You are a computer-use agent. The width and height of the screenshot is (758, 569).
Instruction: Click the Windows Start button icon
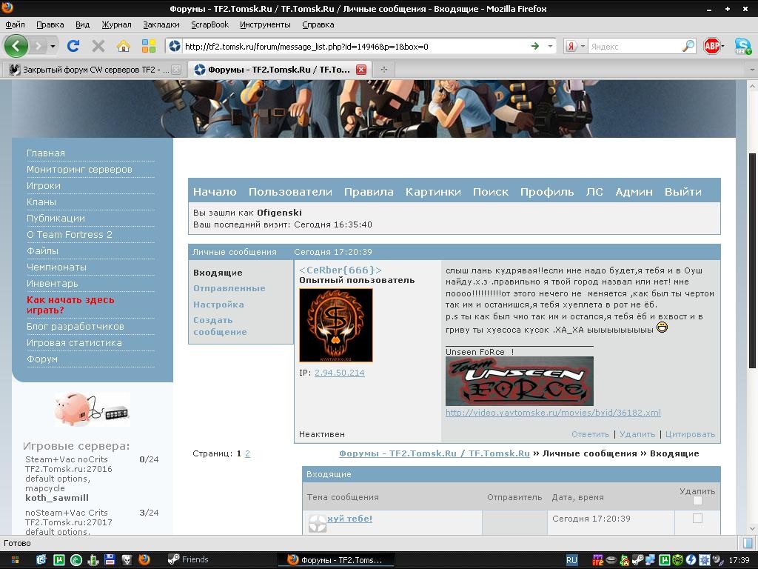[x=15, y=560]
